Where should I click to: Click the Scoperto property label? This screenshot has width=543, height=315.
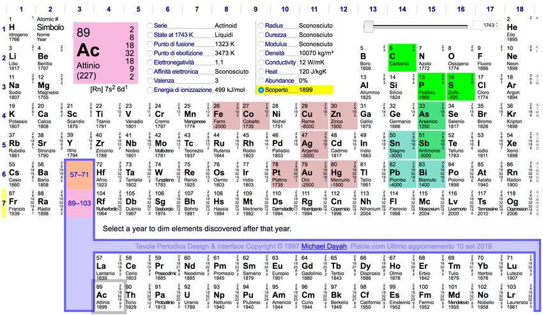[x=277, y=90]
